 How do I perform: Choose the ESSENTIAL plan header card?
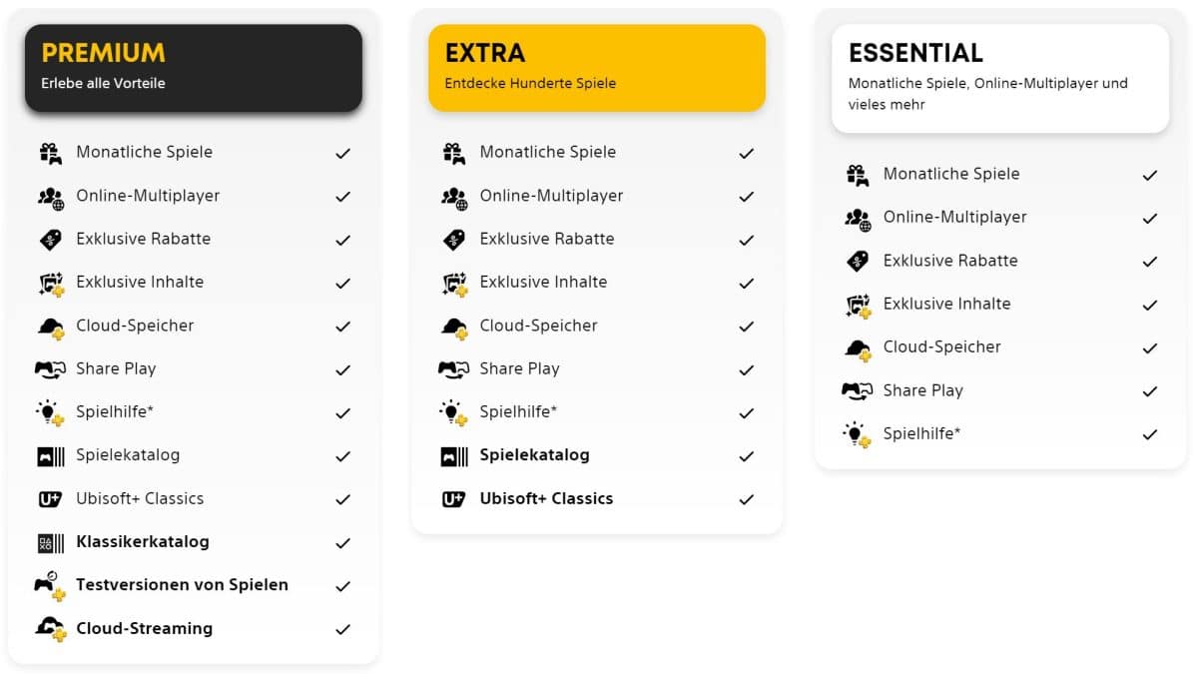coord(1000,78)
